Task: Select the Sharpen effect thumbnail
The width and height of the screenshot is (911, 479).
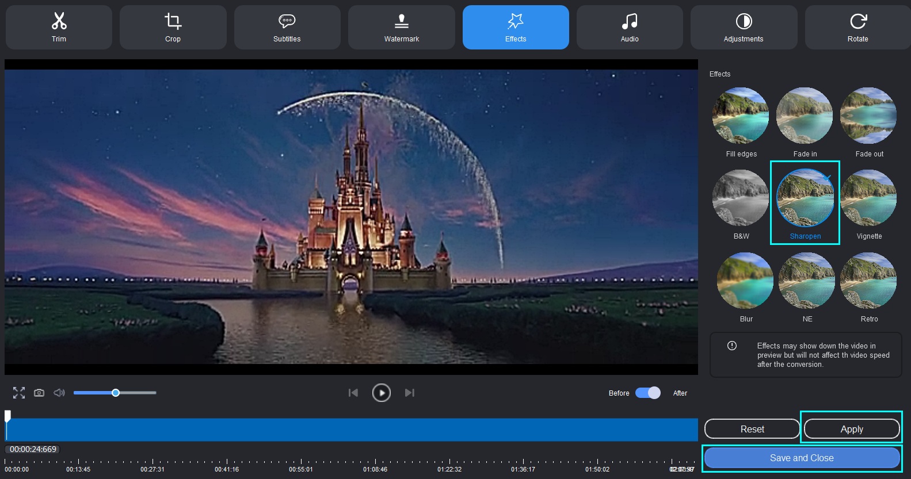Action: coord(805,198)
